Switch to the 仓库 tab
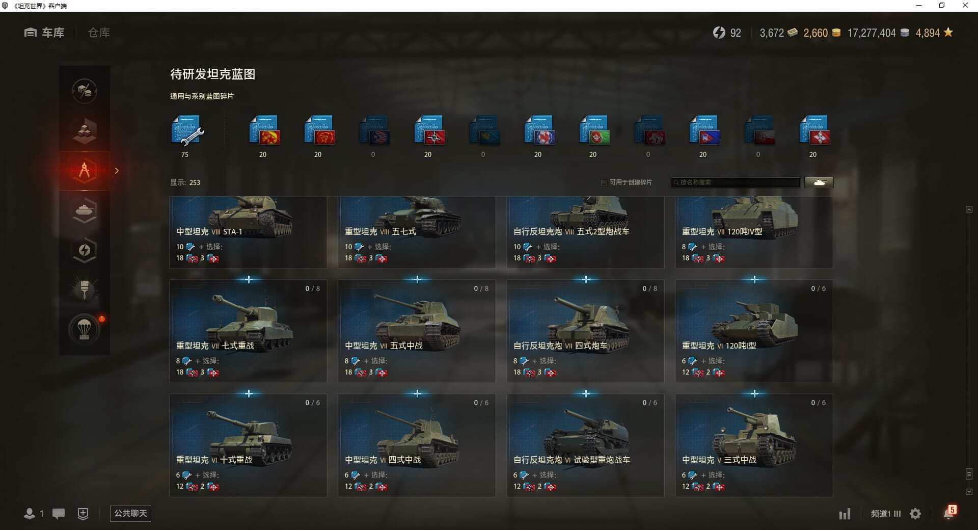The image size is (978, 530). (99, 33)
